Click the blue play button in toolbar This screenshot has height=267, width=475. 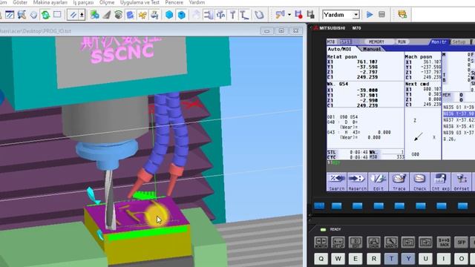point(370,15)
